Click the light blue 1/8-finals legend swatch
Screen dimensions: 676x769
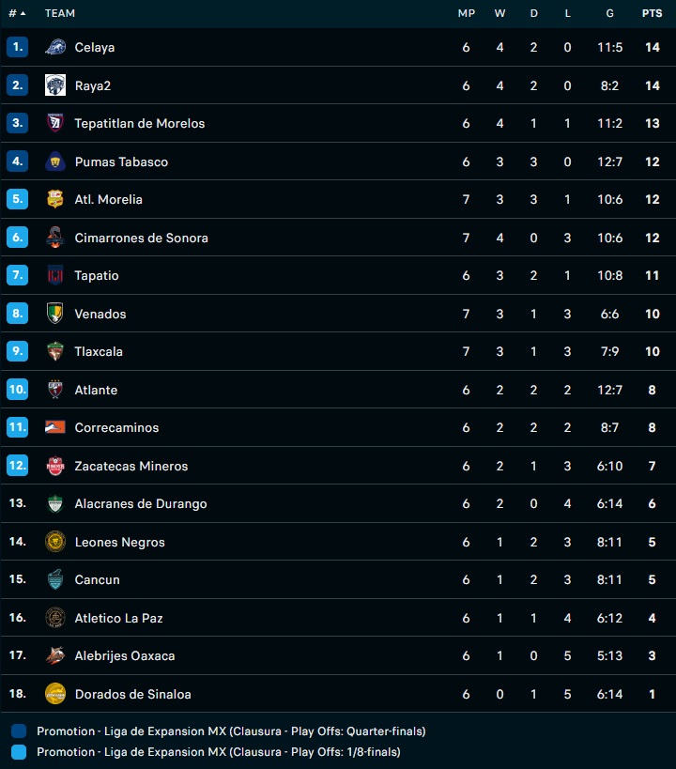[x=20, y=752]
